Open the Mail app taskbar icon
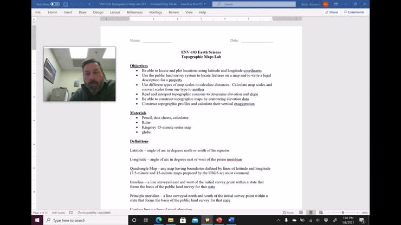This screenshot has height=225, width=401. click(195, 220)
